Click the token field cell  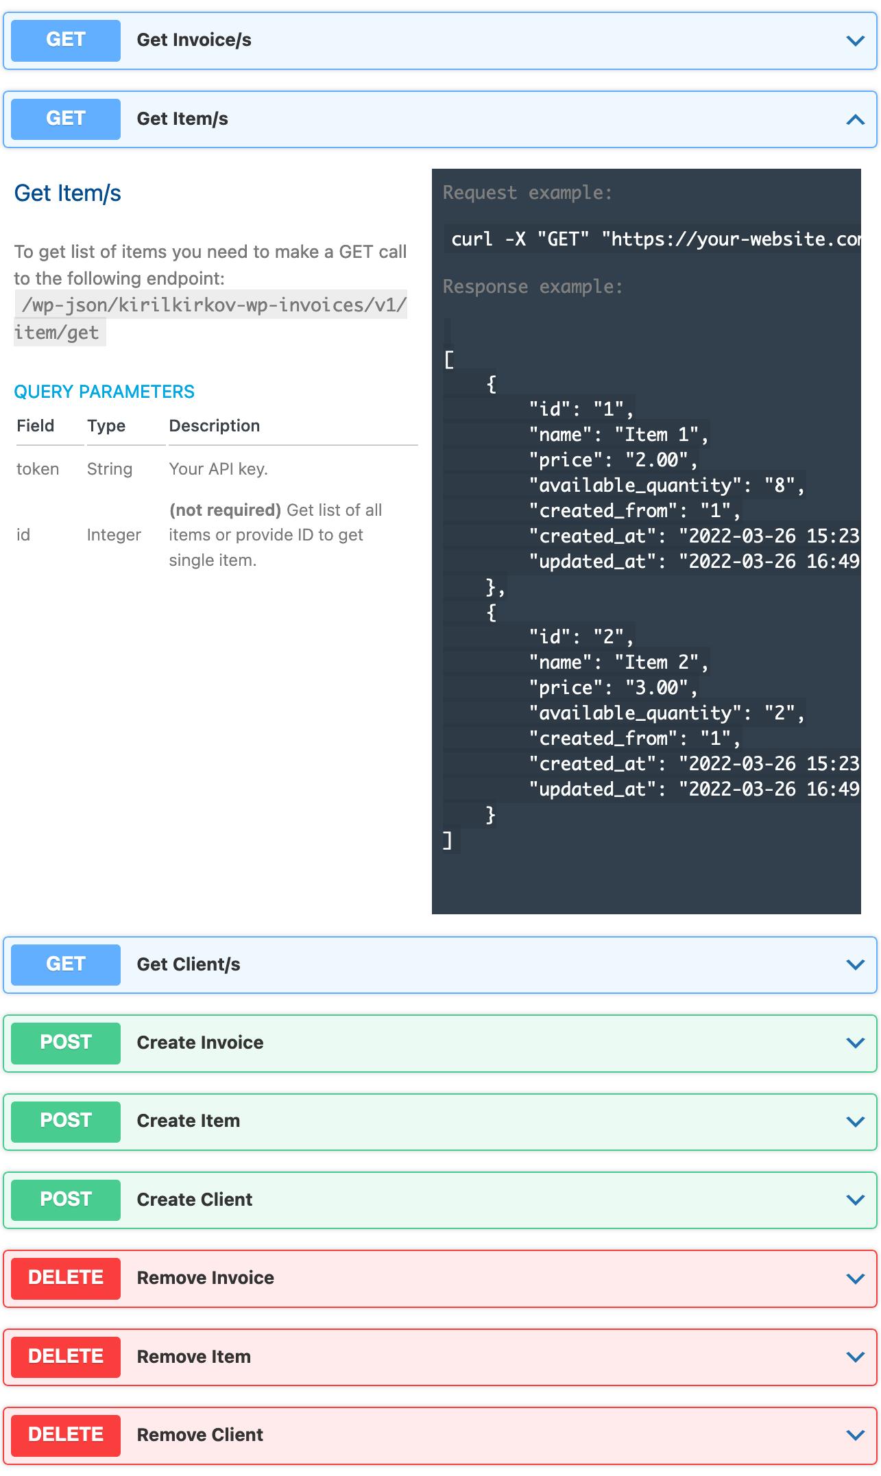[x=38, y=469]
